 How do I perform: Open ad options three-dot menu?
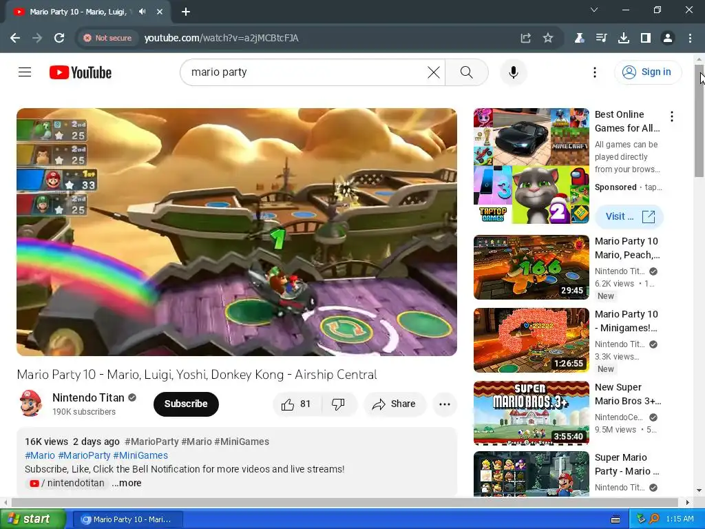click(x=672, y=116)
